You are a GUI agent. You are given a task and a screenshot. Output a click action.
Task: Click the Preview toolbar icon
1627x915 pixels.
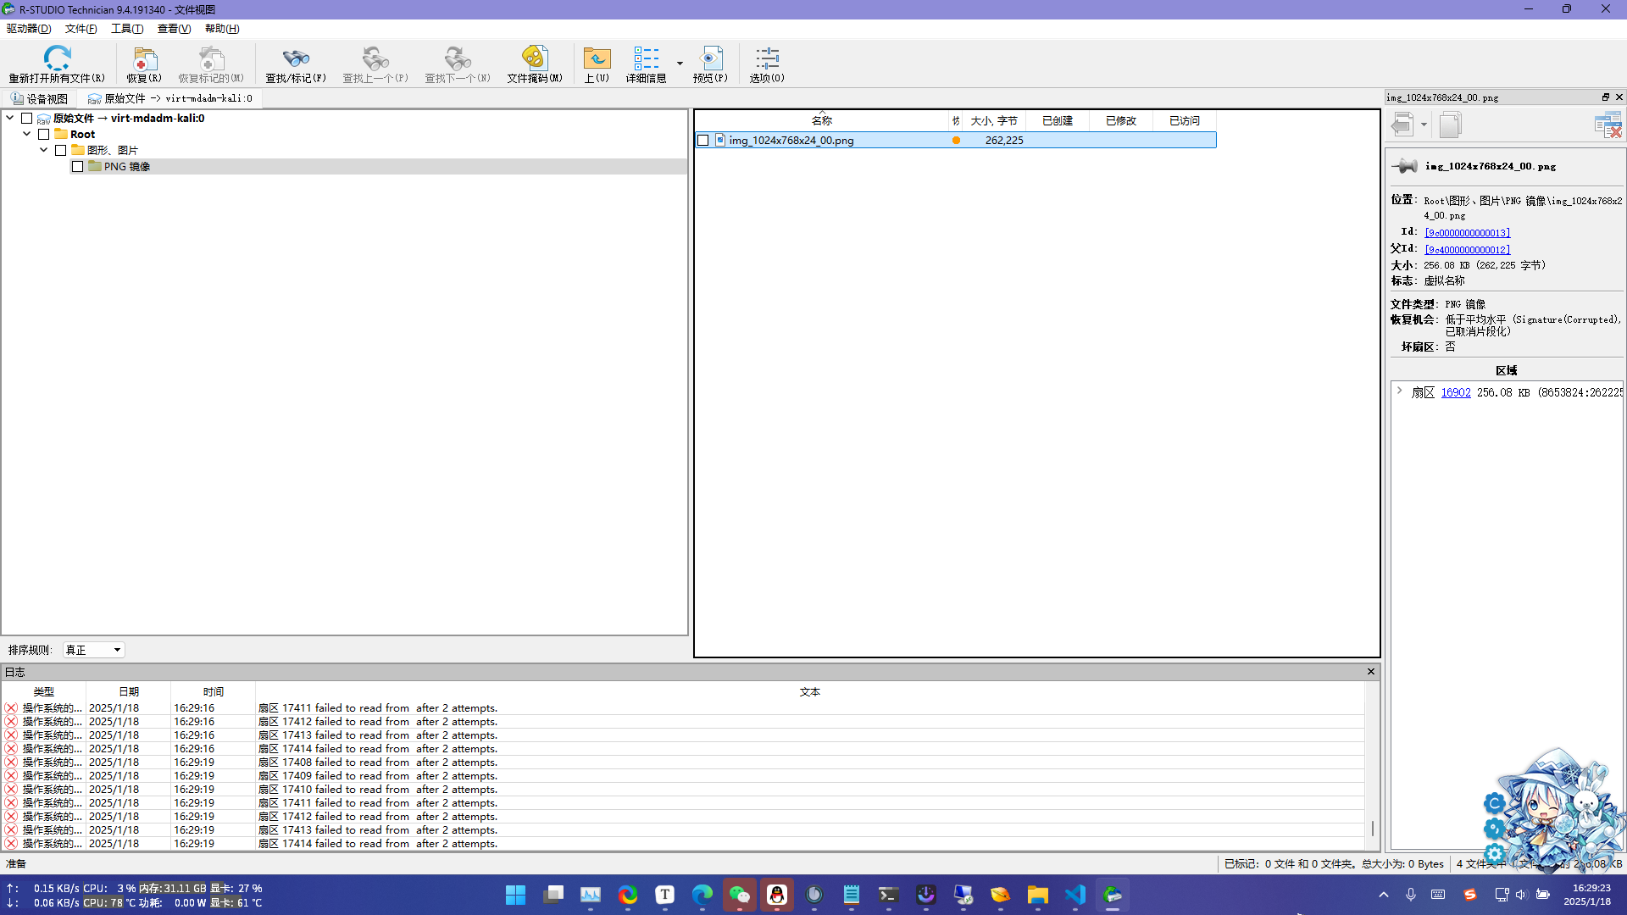click(x=710, y=58)
